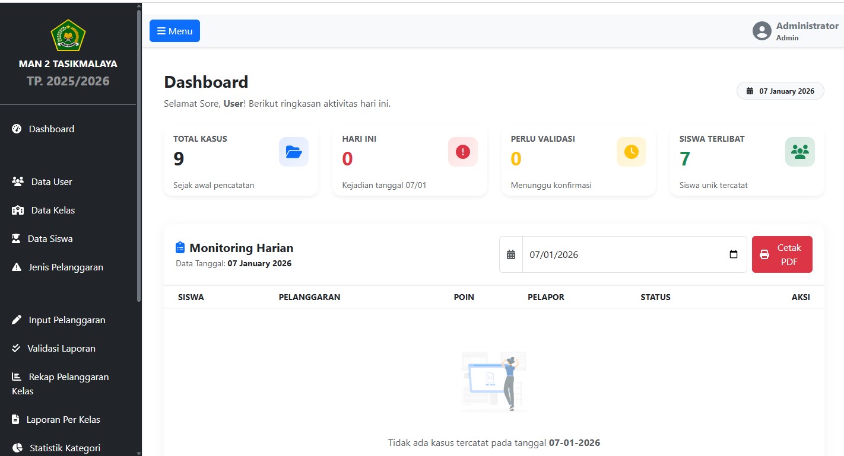
Task: Select the Data Siswa student icon
Action: (16, 238)
